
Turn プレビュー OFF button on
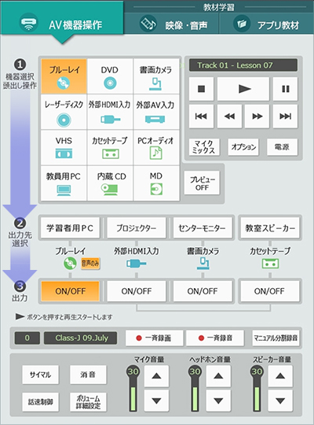point(202,183)
